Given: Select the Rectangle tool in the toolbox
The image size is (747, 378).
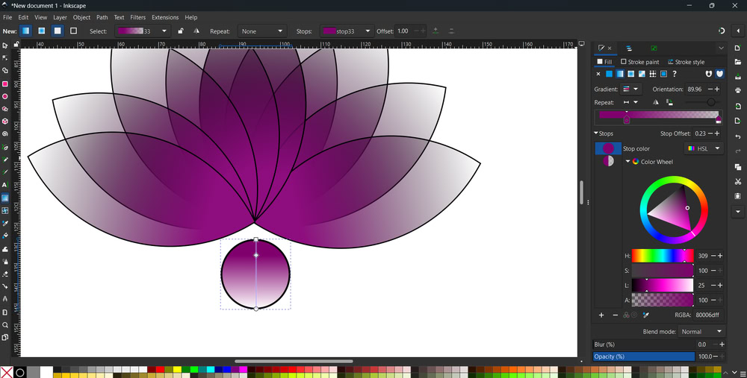Looking at the screenshot, I should [5, 84].
